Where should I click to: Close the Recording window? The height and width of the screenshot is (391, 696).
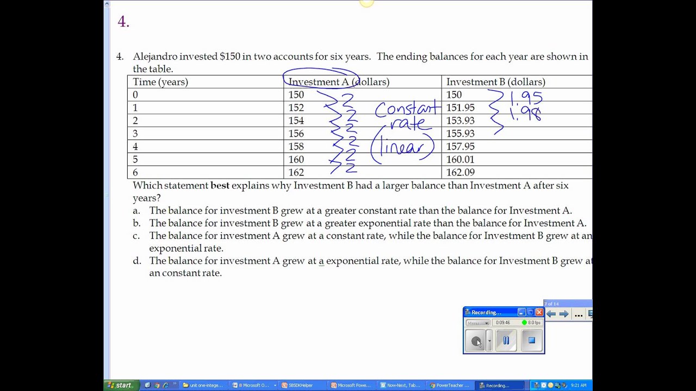click(x=539, y=312)
